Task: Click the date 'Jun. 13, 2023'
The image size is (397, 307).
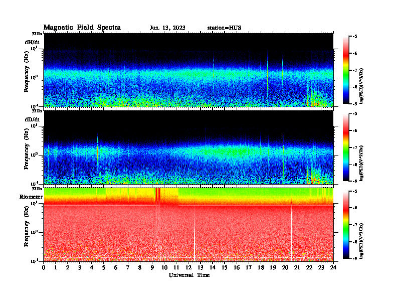Action: 167,28
